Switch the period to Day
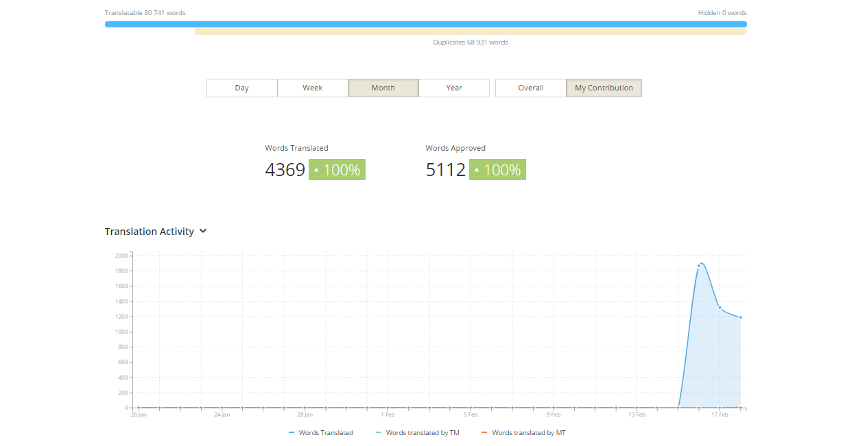The width and height of the screenshot is (843, 446). [242, 88]
